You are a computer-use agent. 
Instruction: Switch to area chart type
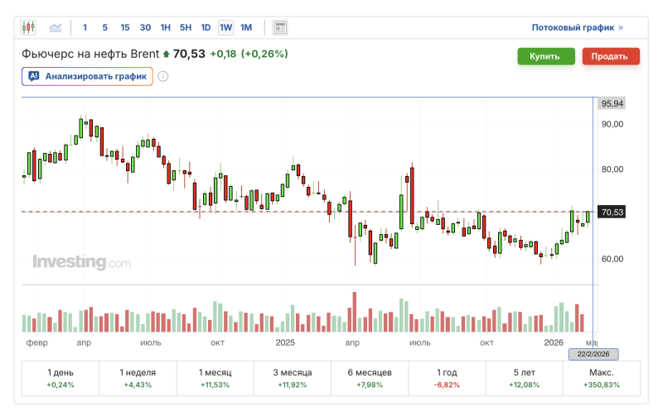point(56,27)
